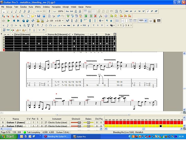Show the fretboard panel icon
186x145 pixels.
coord(155,21)
